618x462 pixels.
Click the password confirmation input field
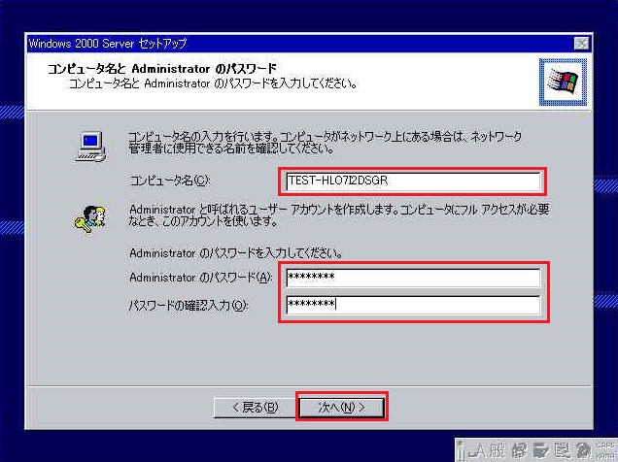pyautogui.click(x=413, y=305)
